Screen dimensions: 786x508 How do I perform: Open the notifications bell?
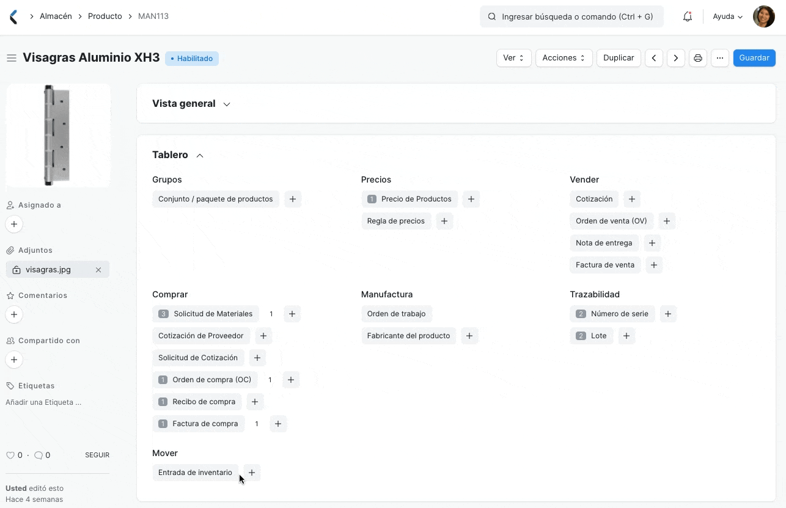coord(688,16)
